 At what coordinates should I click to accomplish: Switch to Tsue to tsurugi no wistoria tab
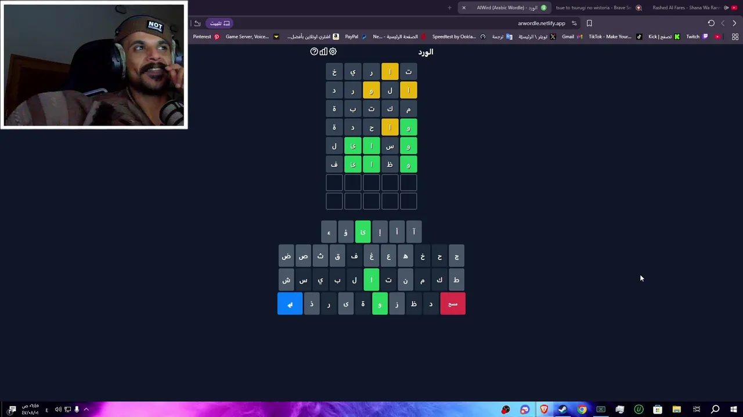click(597, 8)
